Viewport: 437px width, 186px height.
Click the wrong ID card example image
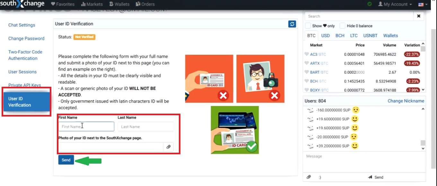(209, 79)
